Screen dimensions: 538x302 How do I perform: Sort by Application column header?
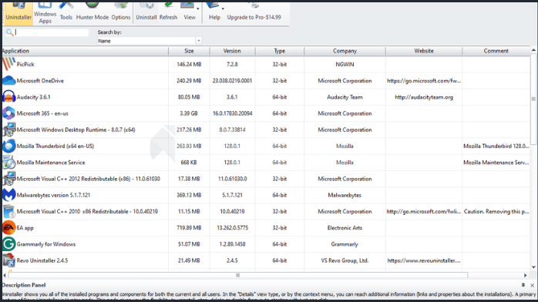point(85,51)
